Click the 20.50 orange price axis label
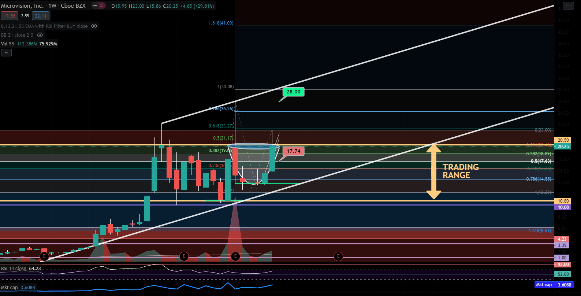This screenshot has width=581, height=296. [563, 140]
